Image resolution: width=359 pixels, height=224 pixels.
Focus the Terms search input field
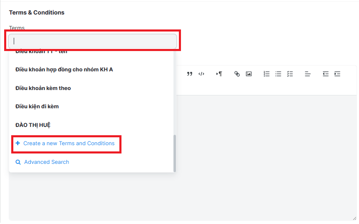[92, 41]
